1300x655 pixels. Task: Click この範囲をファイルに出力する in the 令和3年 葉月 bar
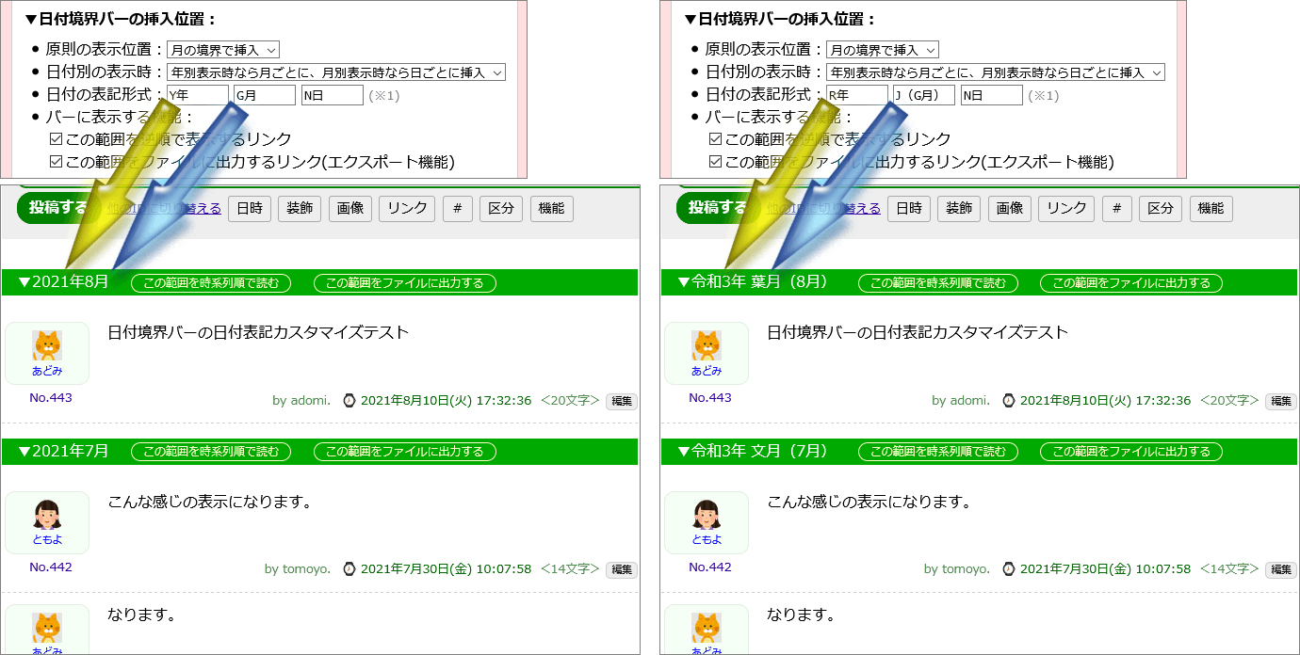point(1131,283)
